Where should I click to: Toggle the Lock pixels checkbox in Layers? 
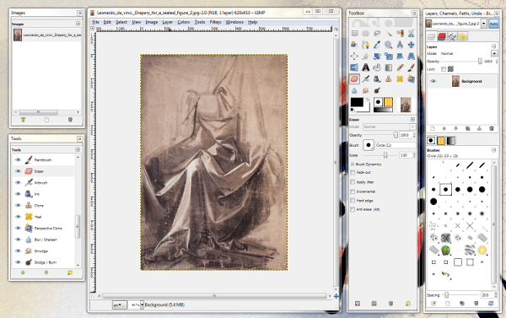tap(444, 69)
